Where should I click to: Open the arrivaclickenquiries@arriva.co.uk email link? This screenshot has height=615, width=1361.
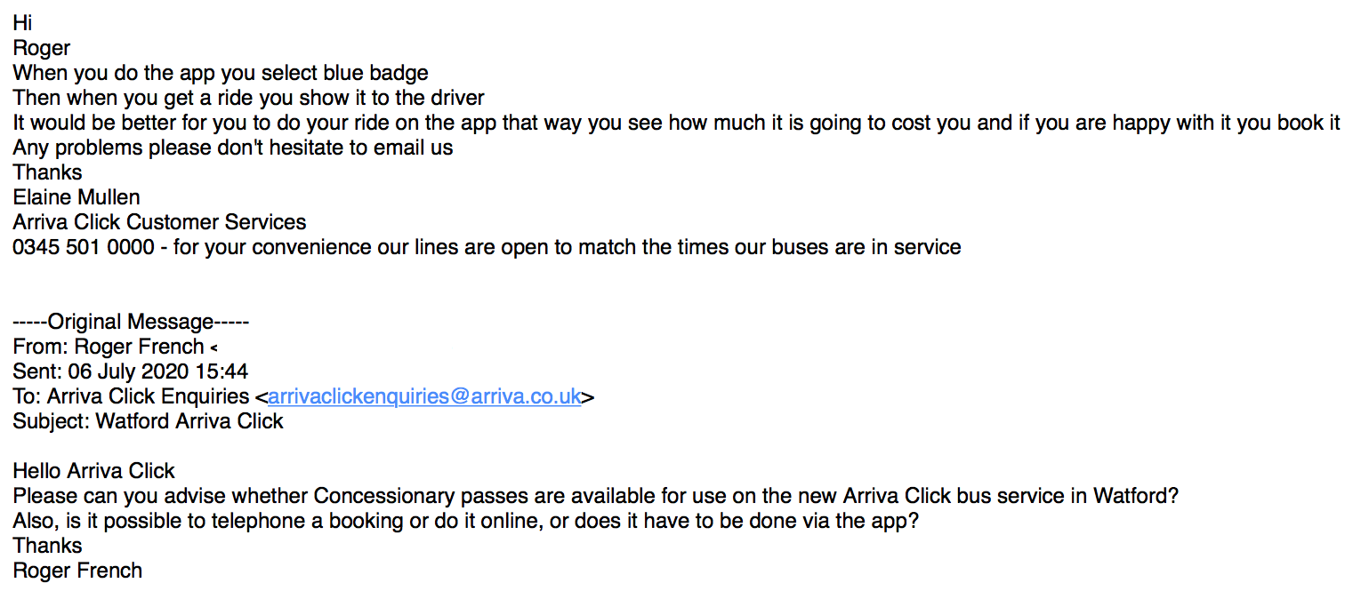(424, 396)
